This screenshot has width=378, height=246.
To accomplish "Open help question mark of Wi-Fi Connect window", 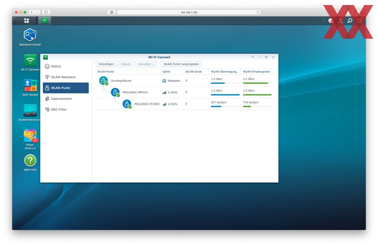I will click(x=252, y=57).
